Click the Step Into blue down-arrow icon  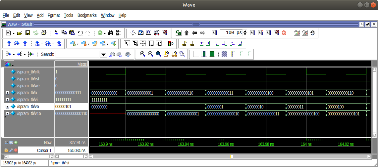[9, 44]
